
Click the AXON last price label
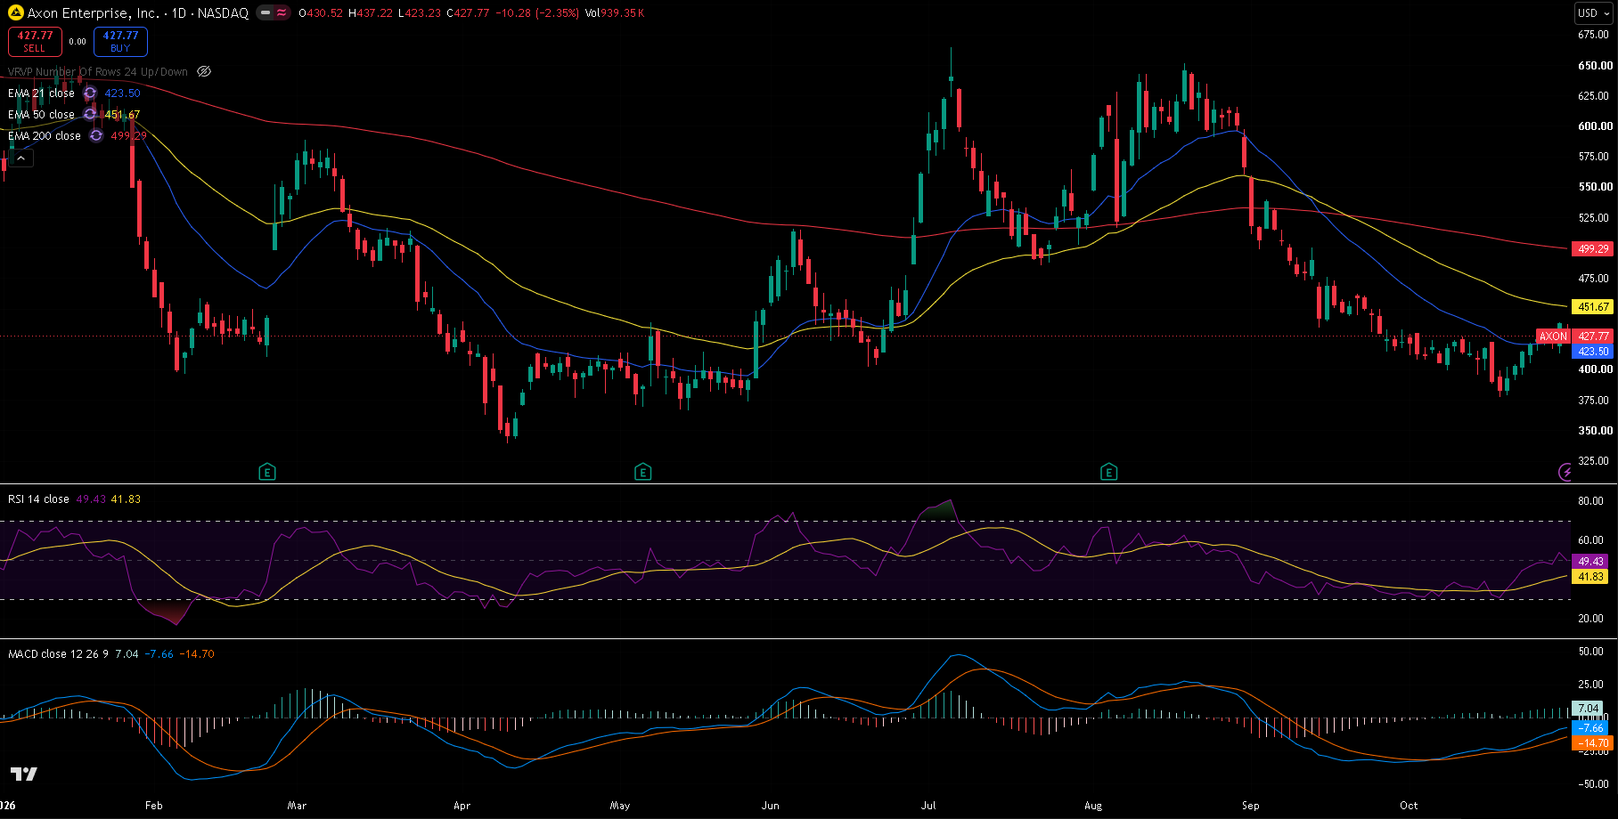point(1553,337)
